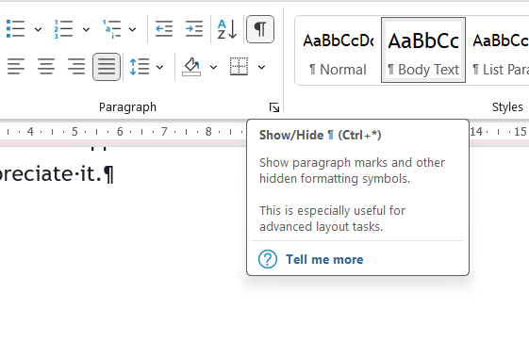The width and height of the screenshot is (529, 358).
Task: Apply borders to paragraph
Action: (x=239, y=66)
